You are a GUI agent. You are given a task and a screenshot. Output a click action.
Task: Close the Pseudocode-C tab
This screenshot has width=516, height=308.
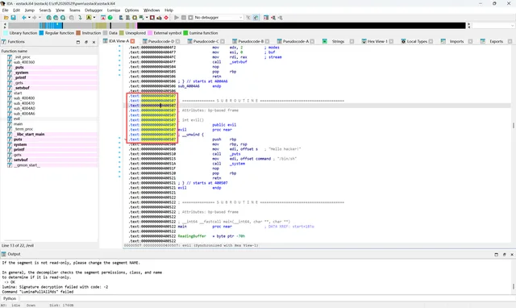coord(223,41)
